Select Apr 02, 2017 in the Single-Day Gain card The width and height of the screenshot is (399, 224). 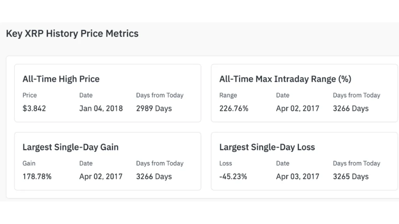[x=101, y=177]
